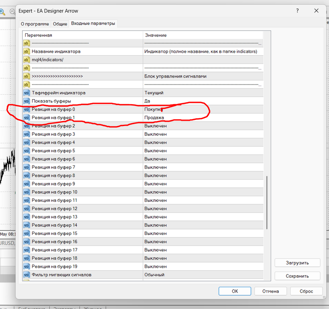Edit indicator name value field
Screen dimensions: 329x309
(x=203, y=51)
